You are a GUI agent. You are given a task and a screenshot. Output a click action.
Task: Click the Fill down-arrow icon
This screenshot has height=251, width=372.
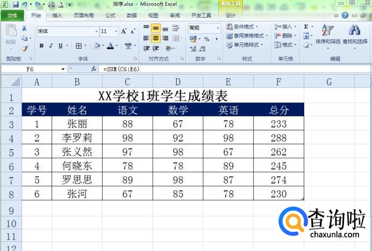coord(306,36)
